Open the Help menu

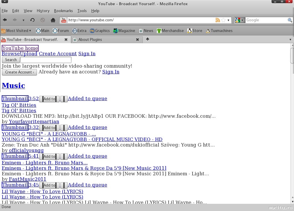click(x=95, y=11)
